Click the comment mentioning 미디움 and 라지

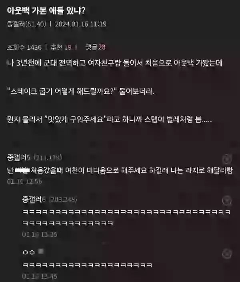(x=120, y=170)
